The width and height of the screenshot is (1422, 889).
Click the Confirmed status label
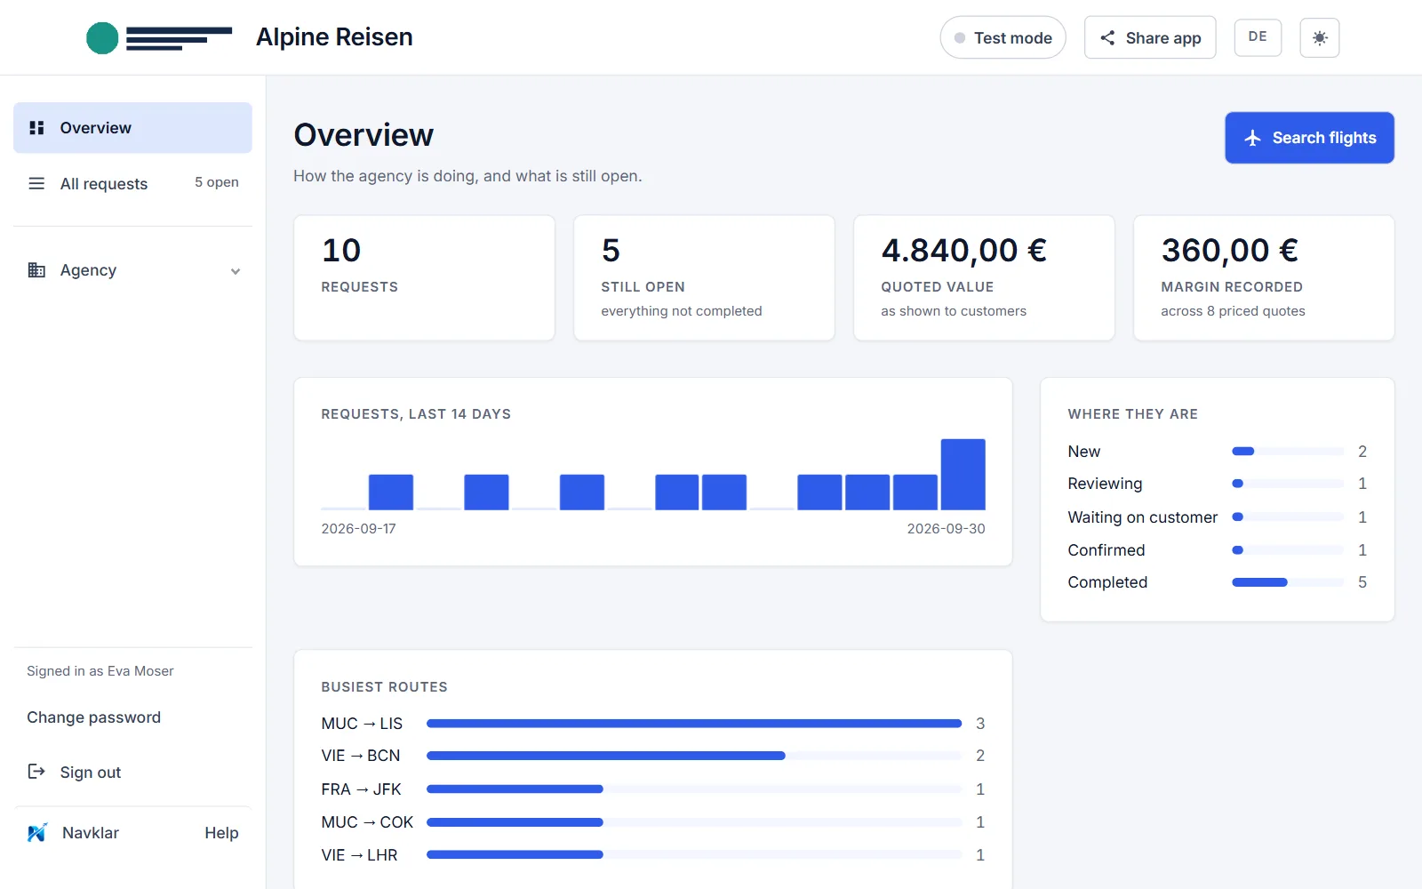point(1106,550)
